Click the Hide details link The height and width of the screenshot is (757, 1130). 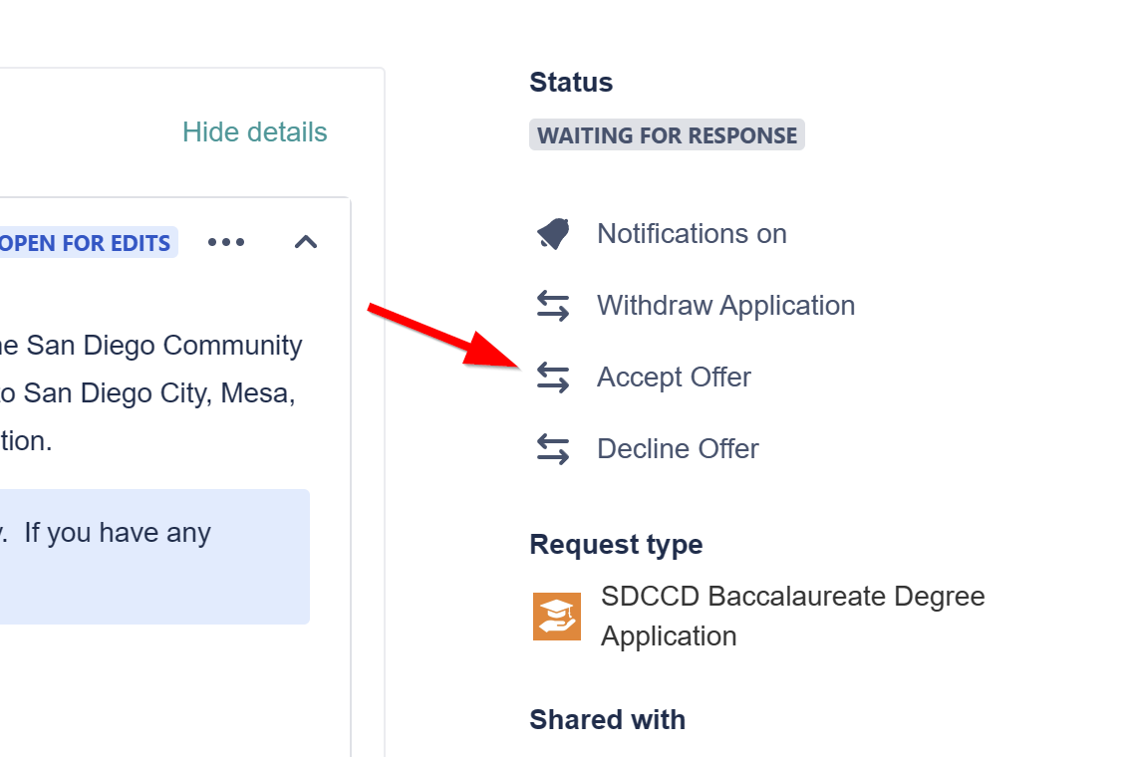[254, 132]
